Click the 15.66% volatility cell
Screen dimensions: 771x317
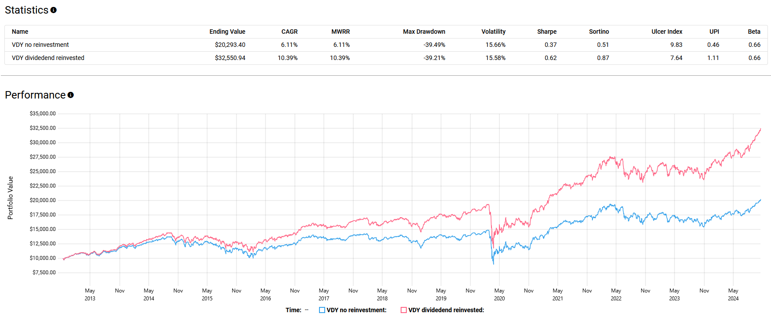pyautogui.click(x=495, y=45)
